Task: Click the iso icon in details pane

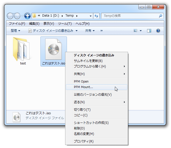Action: click(16, 117)
